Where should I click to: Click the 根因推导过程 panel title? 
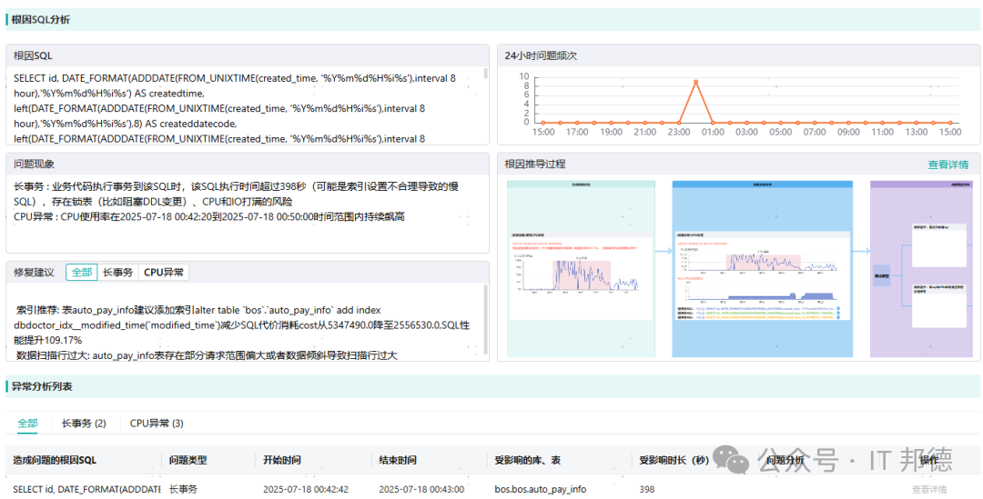coord(535,164)
